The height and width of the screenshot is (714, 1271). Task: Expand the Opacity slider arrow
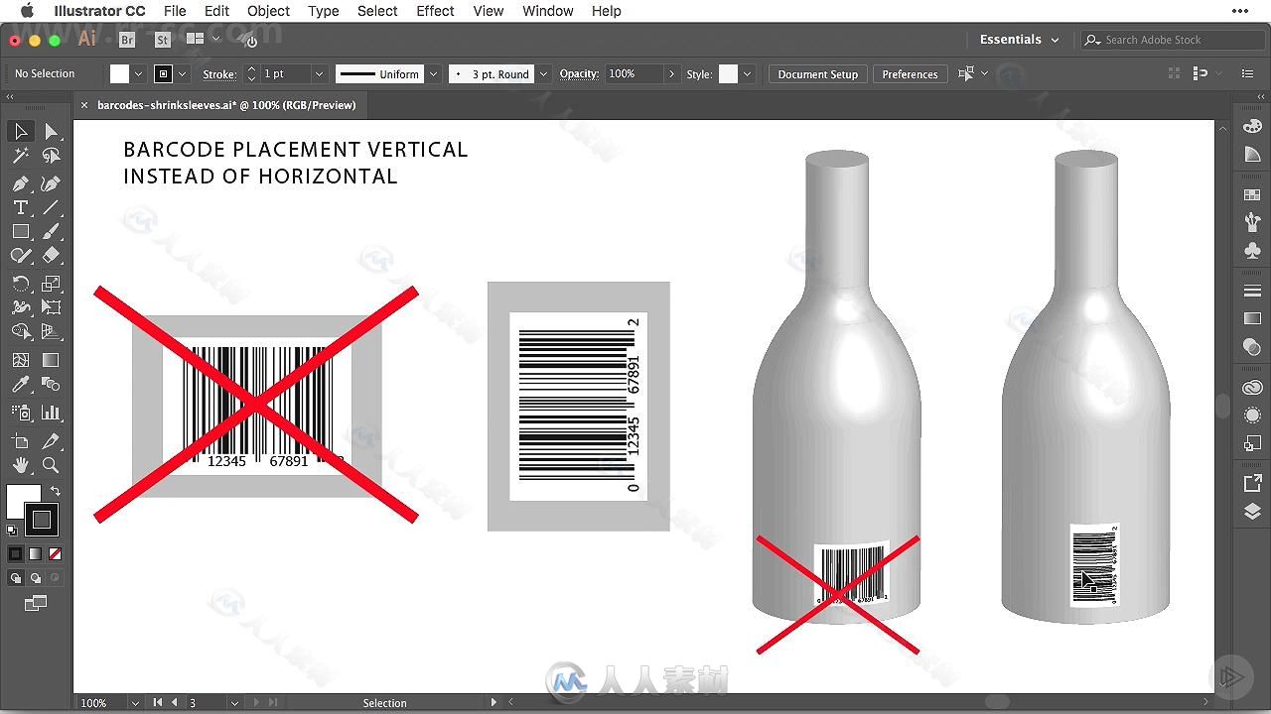671,74
